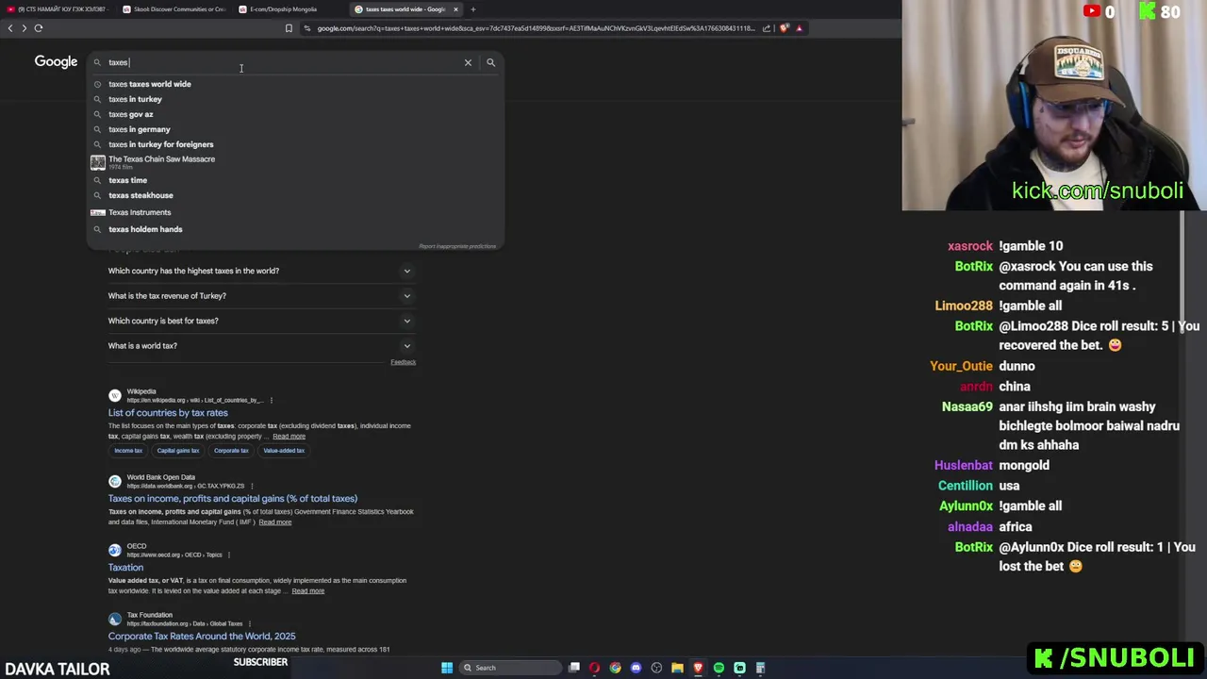Select 'The Texas Chain Saw Massacre' suggestion

[x=294, y=162]
